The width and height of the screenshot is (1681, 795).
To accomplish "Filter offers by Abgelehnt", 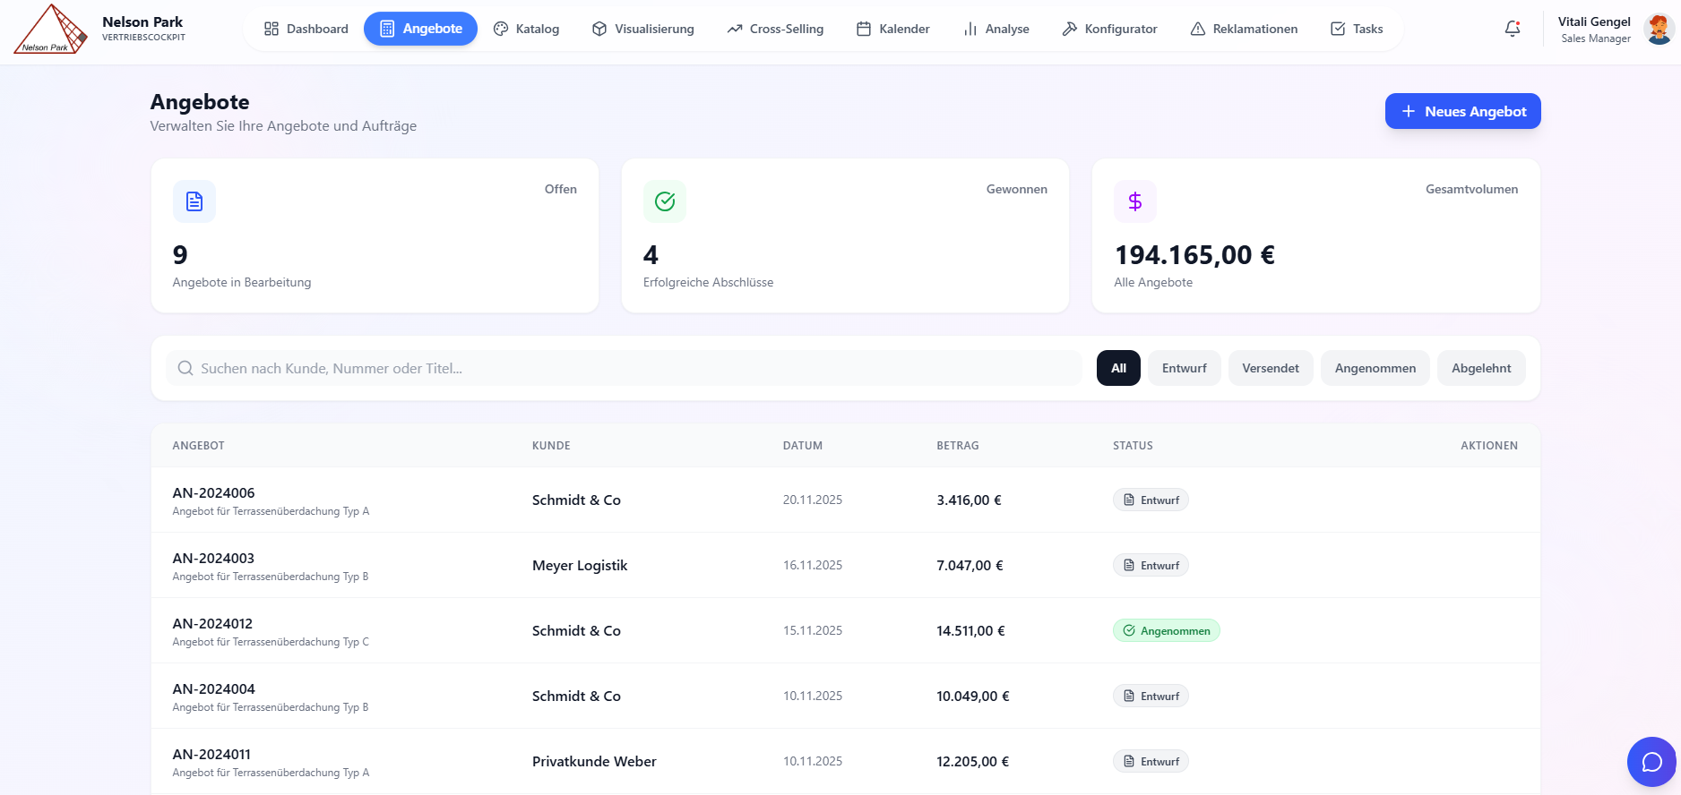I will coord(1481,368).
